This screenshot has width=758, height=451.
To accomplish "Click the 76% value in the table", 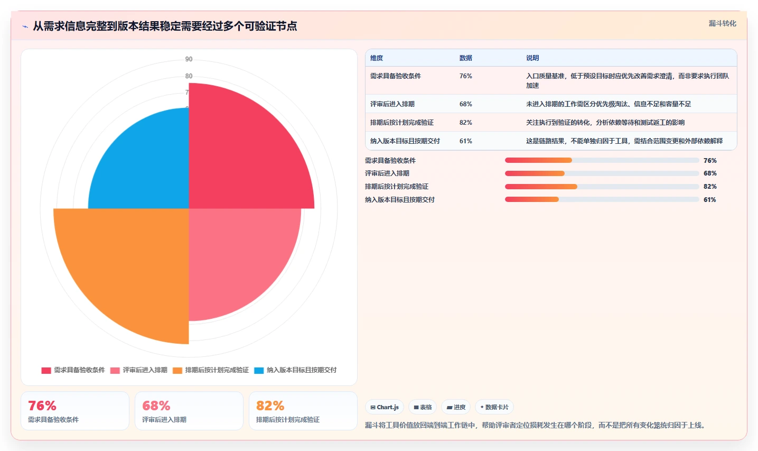I will [x=466, y=76].
